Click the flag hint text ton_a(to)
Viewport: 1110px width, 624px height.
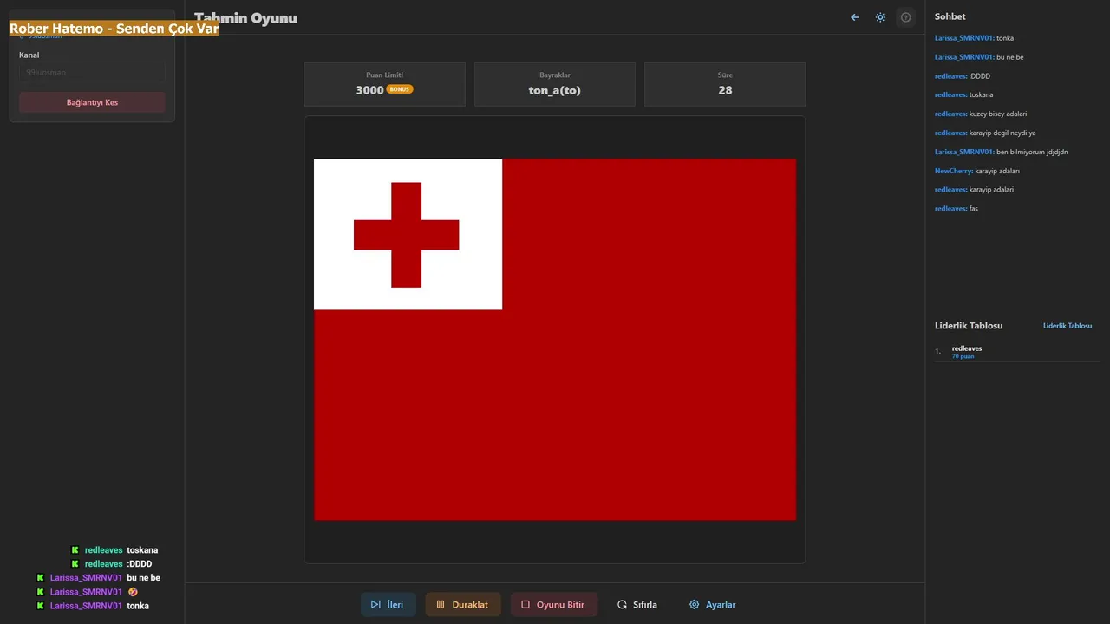(x=554, y=90)
